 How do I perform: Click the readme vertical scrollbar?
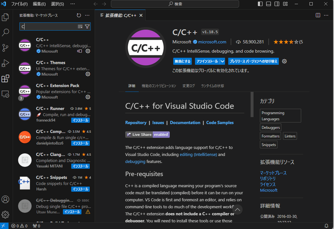point(252,105)
